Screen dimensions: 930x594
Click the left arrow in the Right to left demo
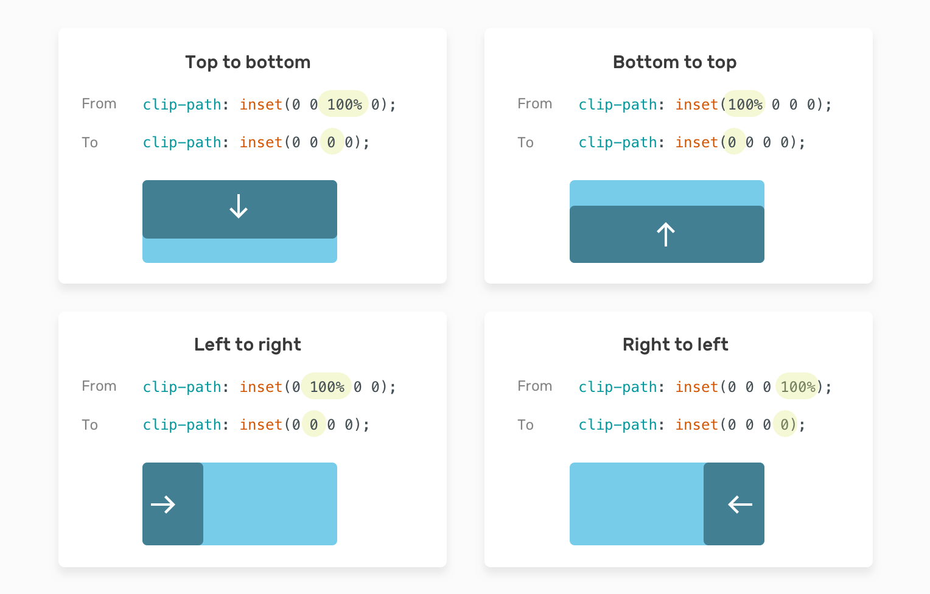[740, 505]
